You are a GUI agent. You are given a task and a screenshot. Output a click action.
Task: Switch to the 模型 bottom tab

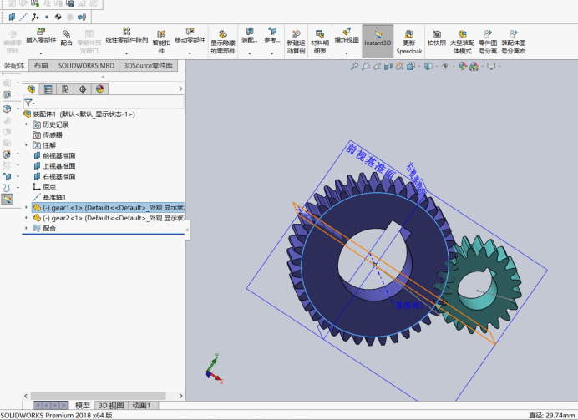83,405
